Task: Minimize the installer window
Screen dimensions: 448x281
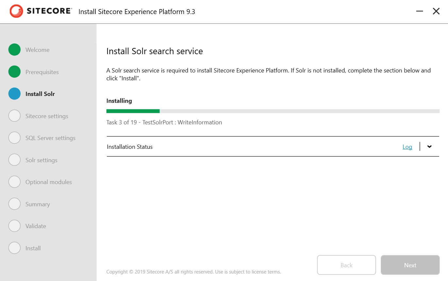Action: pyautogui.click(x=419, y=11)
